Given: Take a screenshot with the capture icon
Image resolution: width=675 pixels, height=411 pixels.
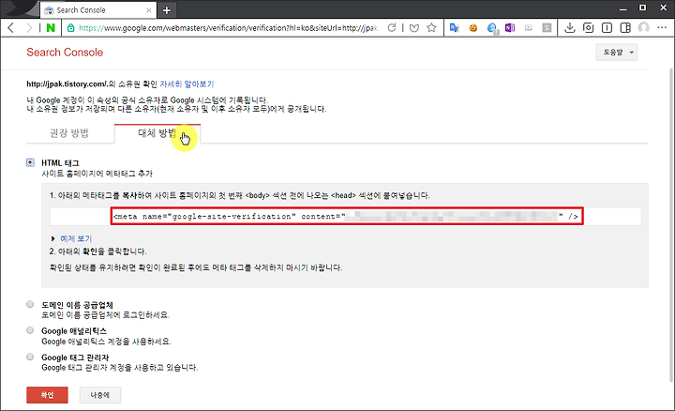Looking at the screenshot, I should click(588, 28).
